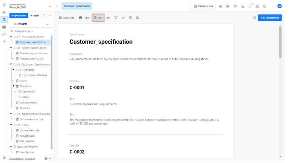Switch to the Spec. info tab
This screenshot has width=290, height=163.
coord(67,18)
